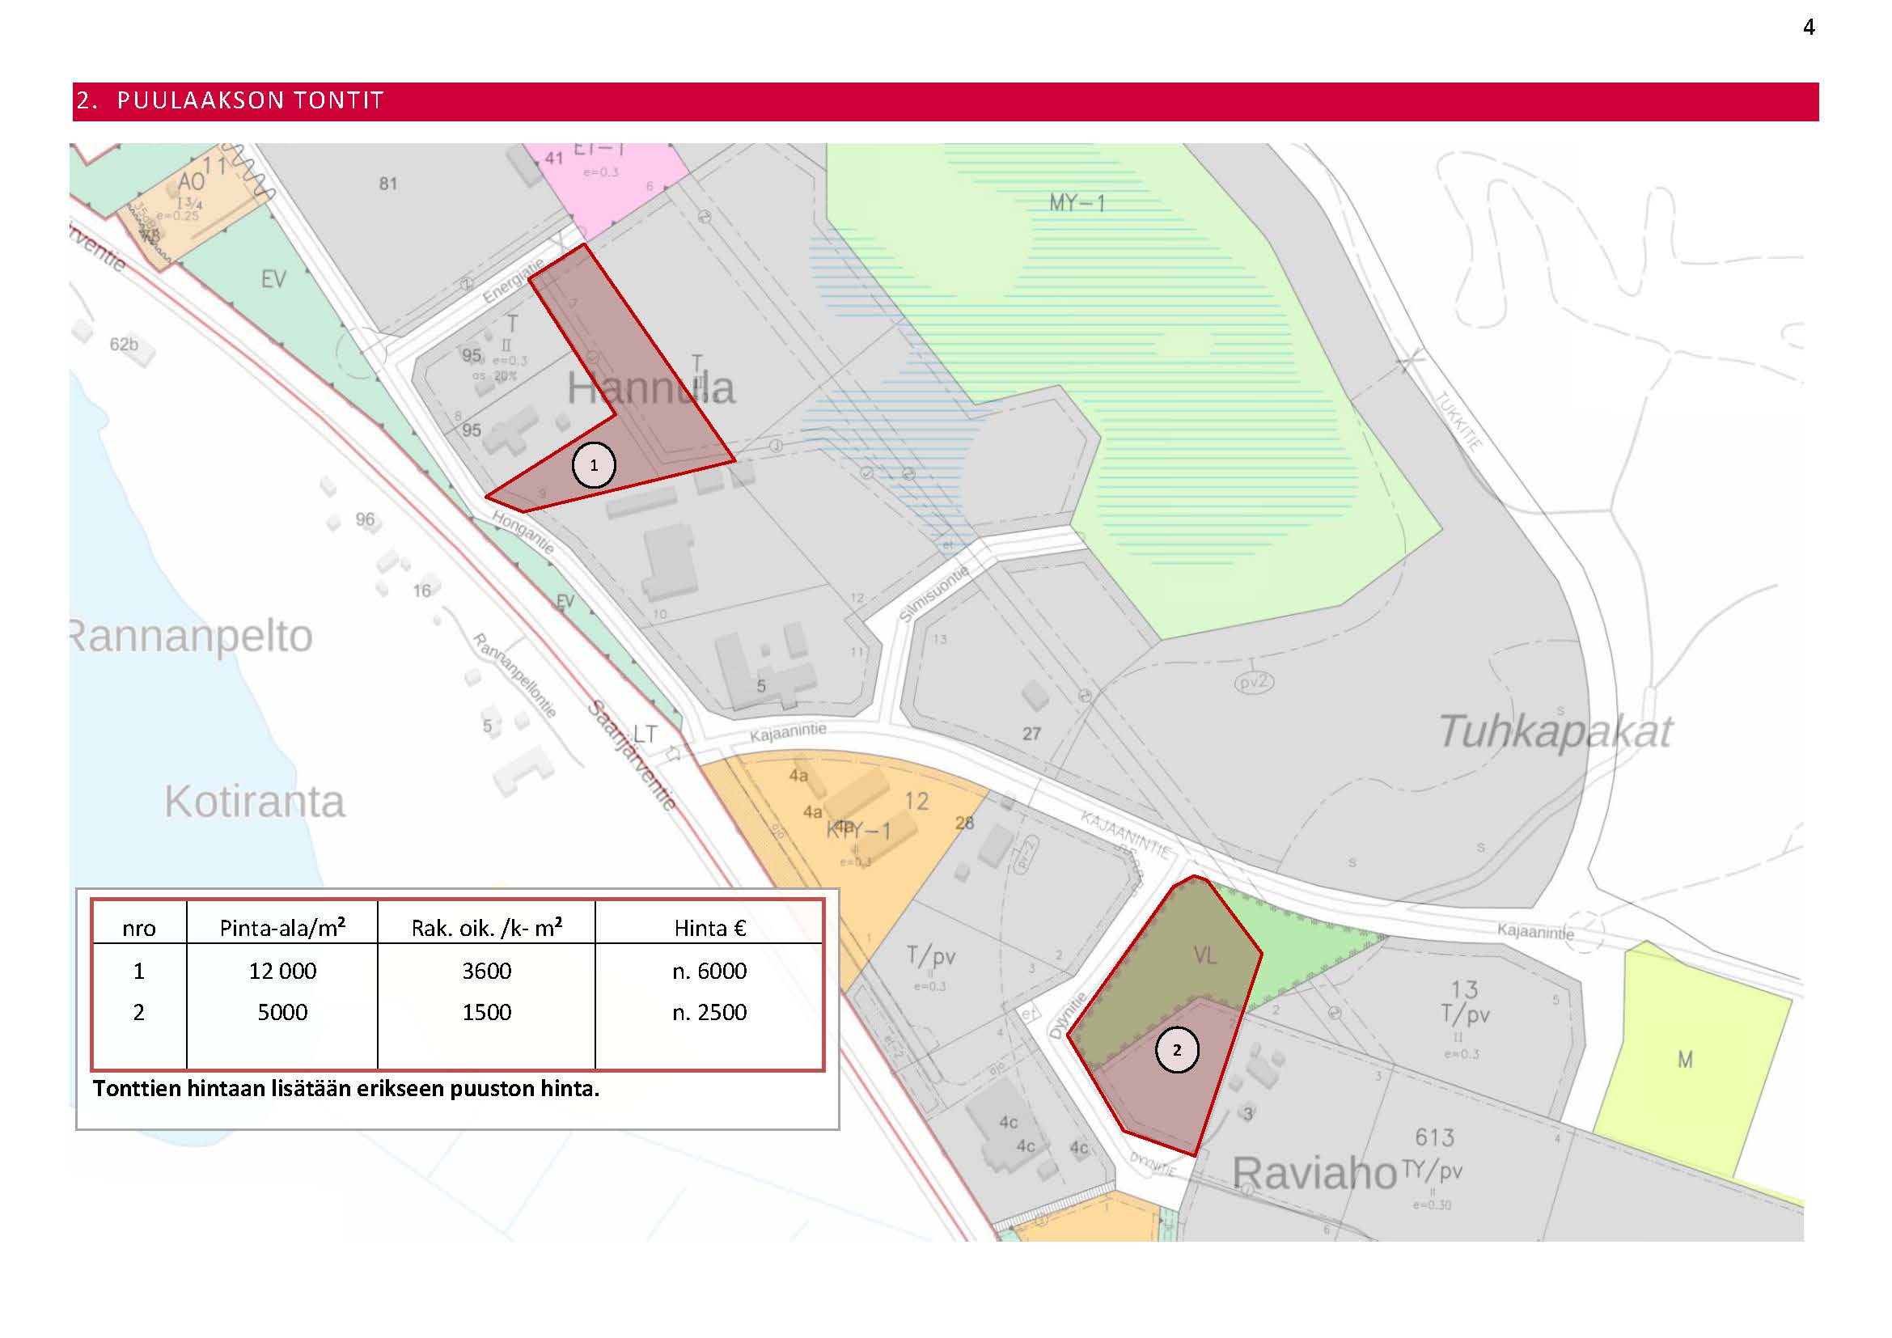The height and width of the screenshot is (1338, 1892).
Task: Click the 'n. 2500' price cell
Action: pos(709,1012)
